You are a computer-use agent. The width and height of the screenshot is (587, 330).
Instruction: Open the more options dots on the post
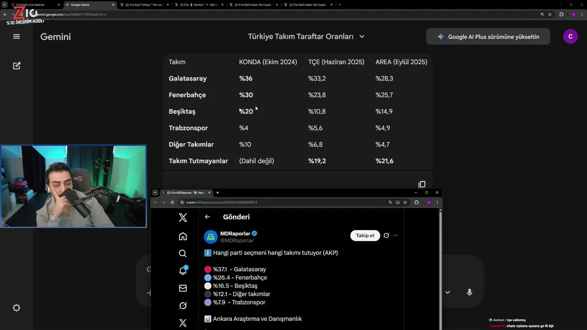click(396, 236)
